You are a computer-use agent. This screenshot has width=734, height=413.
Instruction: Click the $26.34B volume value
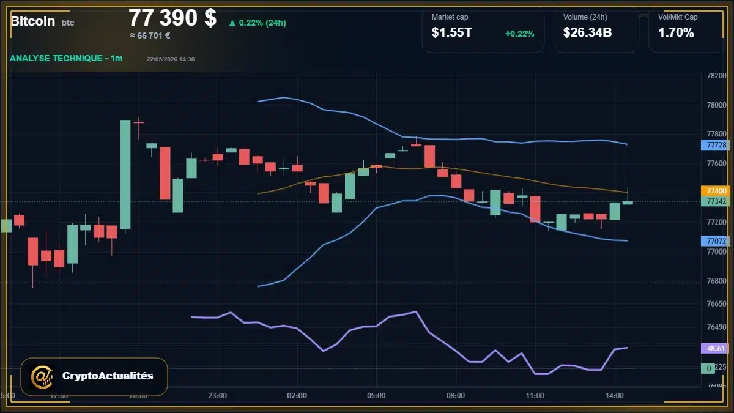coord(587,33)
